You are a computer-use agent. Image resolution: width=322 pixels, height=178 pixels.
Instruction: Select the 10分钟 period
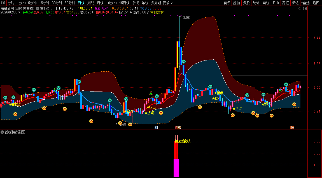tap(111, 3)
